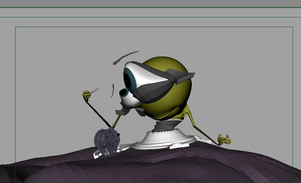Select the open green hand on the right
The width and height of the screenshot is (301, 183).
[x=224, y=139]
